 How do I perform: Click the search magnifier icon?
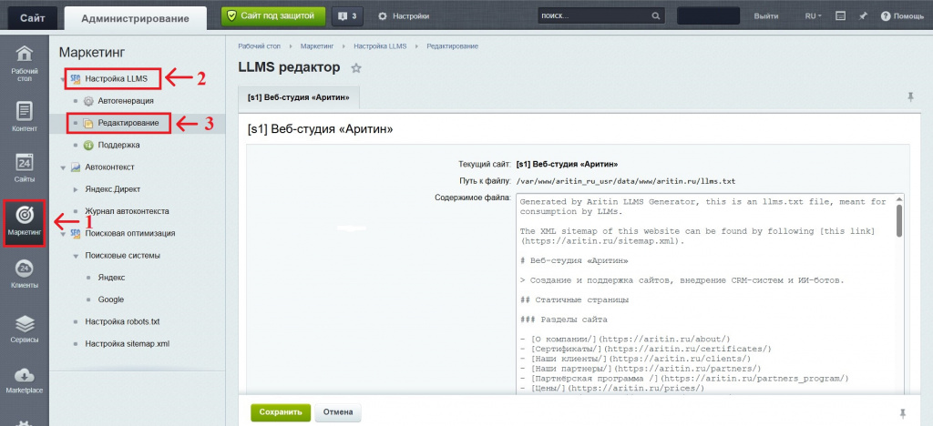pyautogui.click(x=656, y=16)
